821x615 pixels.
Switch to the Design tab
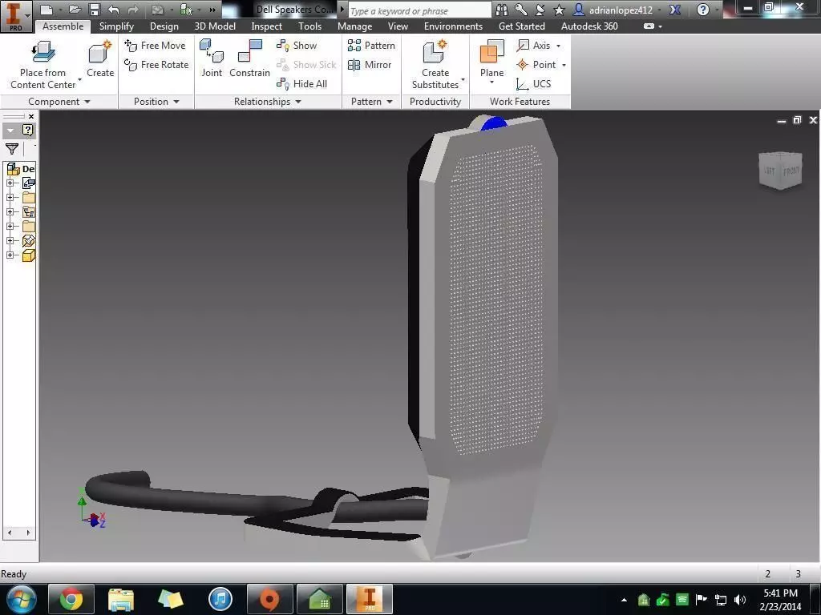[x=164, y=26]
